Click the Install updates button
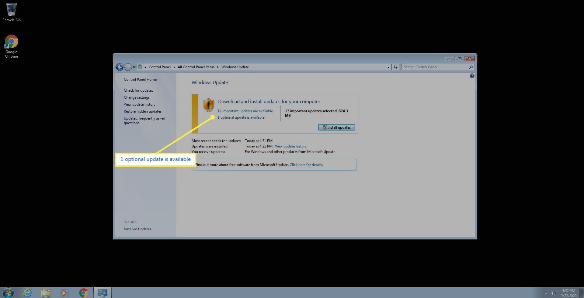The height and width of the screenshot is (298, 584). [336, 127]
